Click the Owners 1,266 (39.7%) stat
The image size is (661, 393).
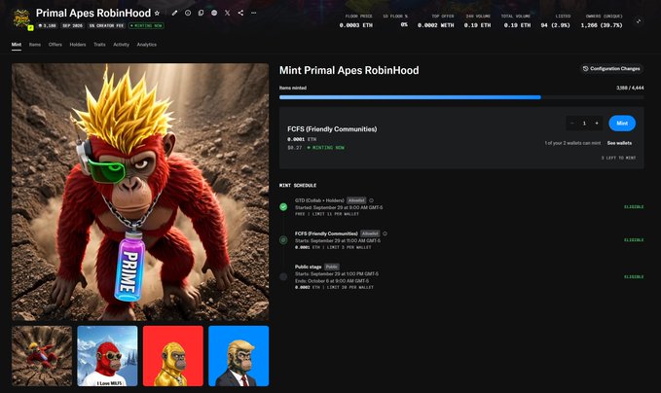(602, 21)
